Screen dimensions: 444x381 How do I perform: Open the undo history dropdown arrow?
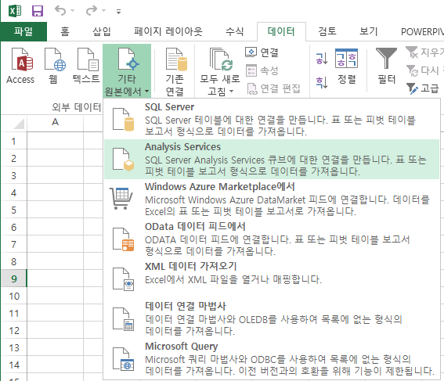coord(73,11)
